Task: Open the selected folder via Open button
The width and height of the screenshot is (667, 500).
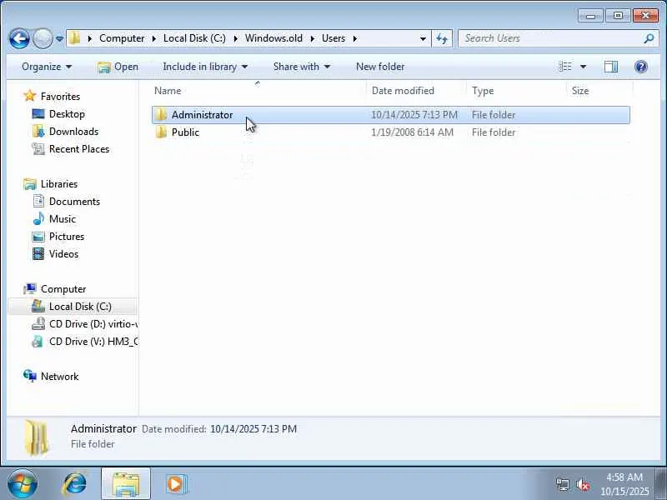Action: pyautogui.click(x=118, y=67)
